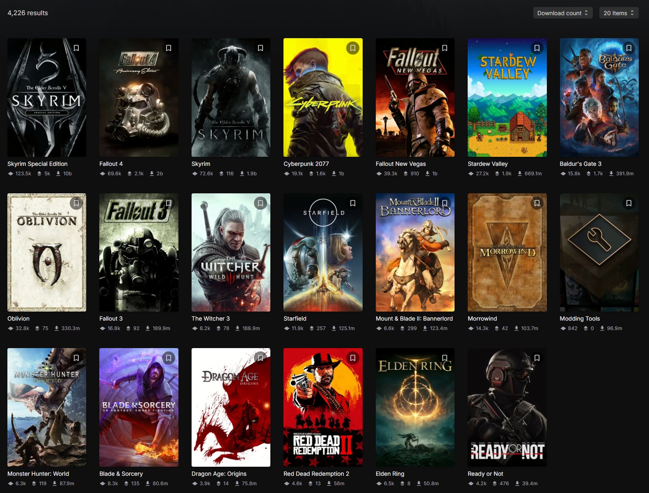The image size is (649, 493).
Task: Click the Fallout 3 title text
Action: [111, 319]
